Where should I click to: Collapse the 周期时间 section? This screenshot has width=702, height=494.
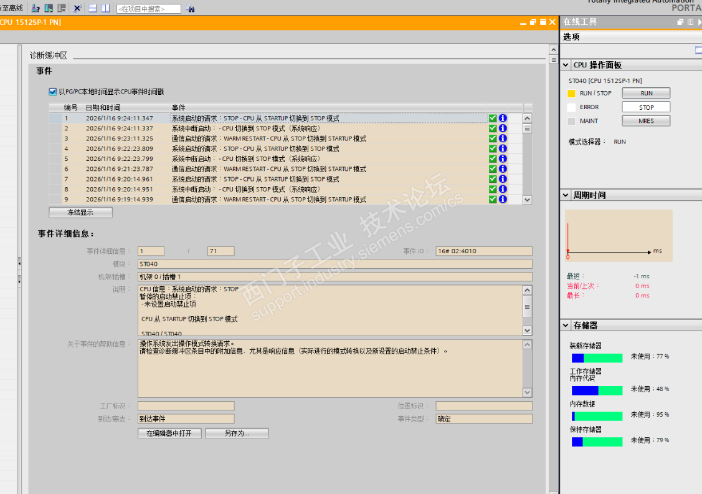[566, 195]
